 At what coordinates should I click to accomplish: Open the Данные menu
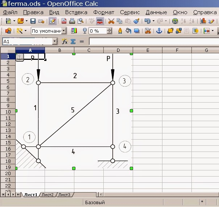(156, 12)
